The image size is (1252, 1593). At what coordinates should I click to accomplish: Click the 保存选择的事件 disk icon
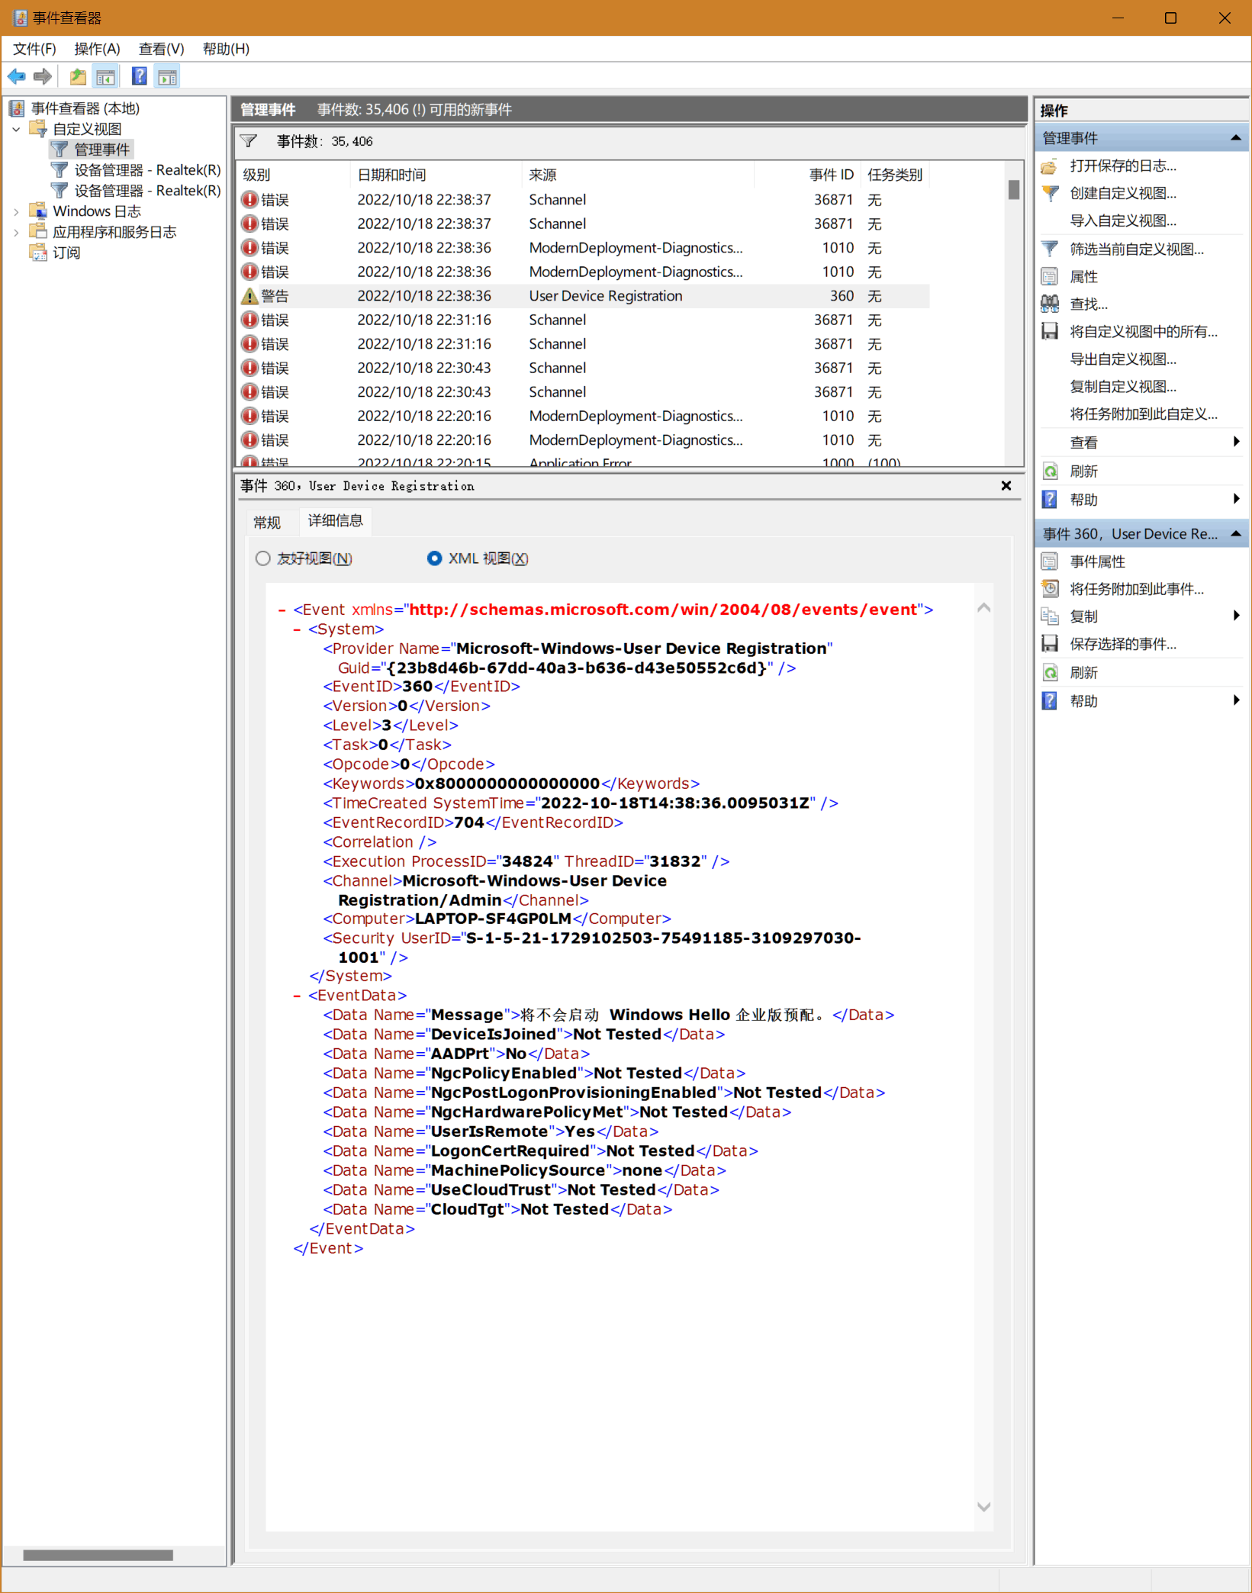tap(1050, 644)
